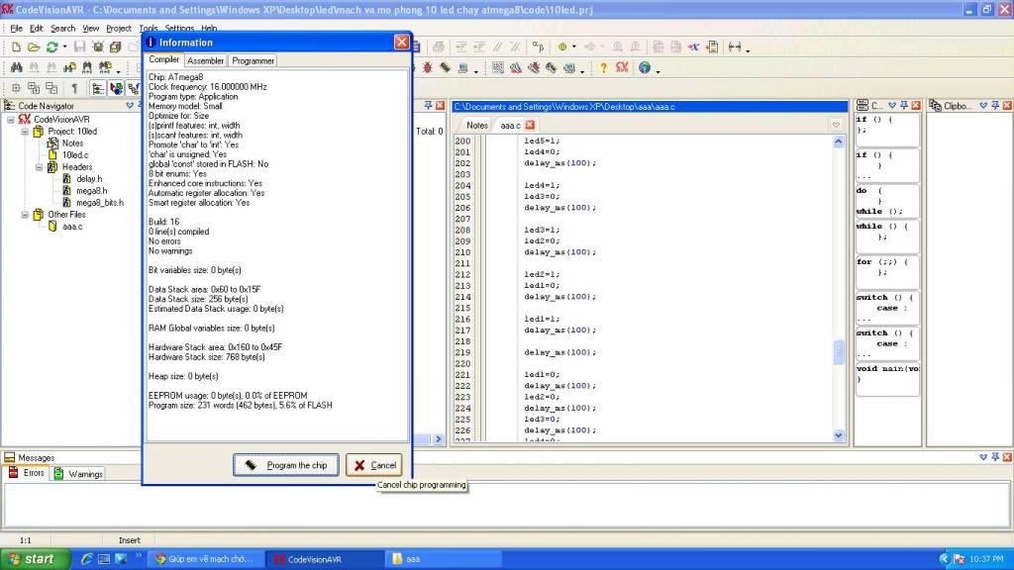
Task: Click the Code Templates panel header icon
Action: click(862, 105)
